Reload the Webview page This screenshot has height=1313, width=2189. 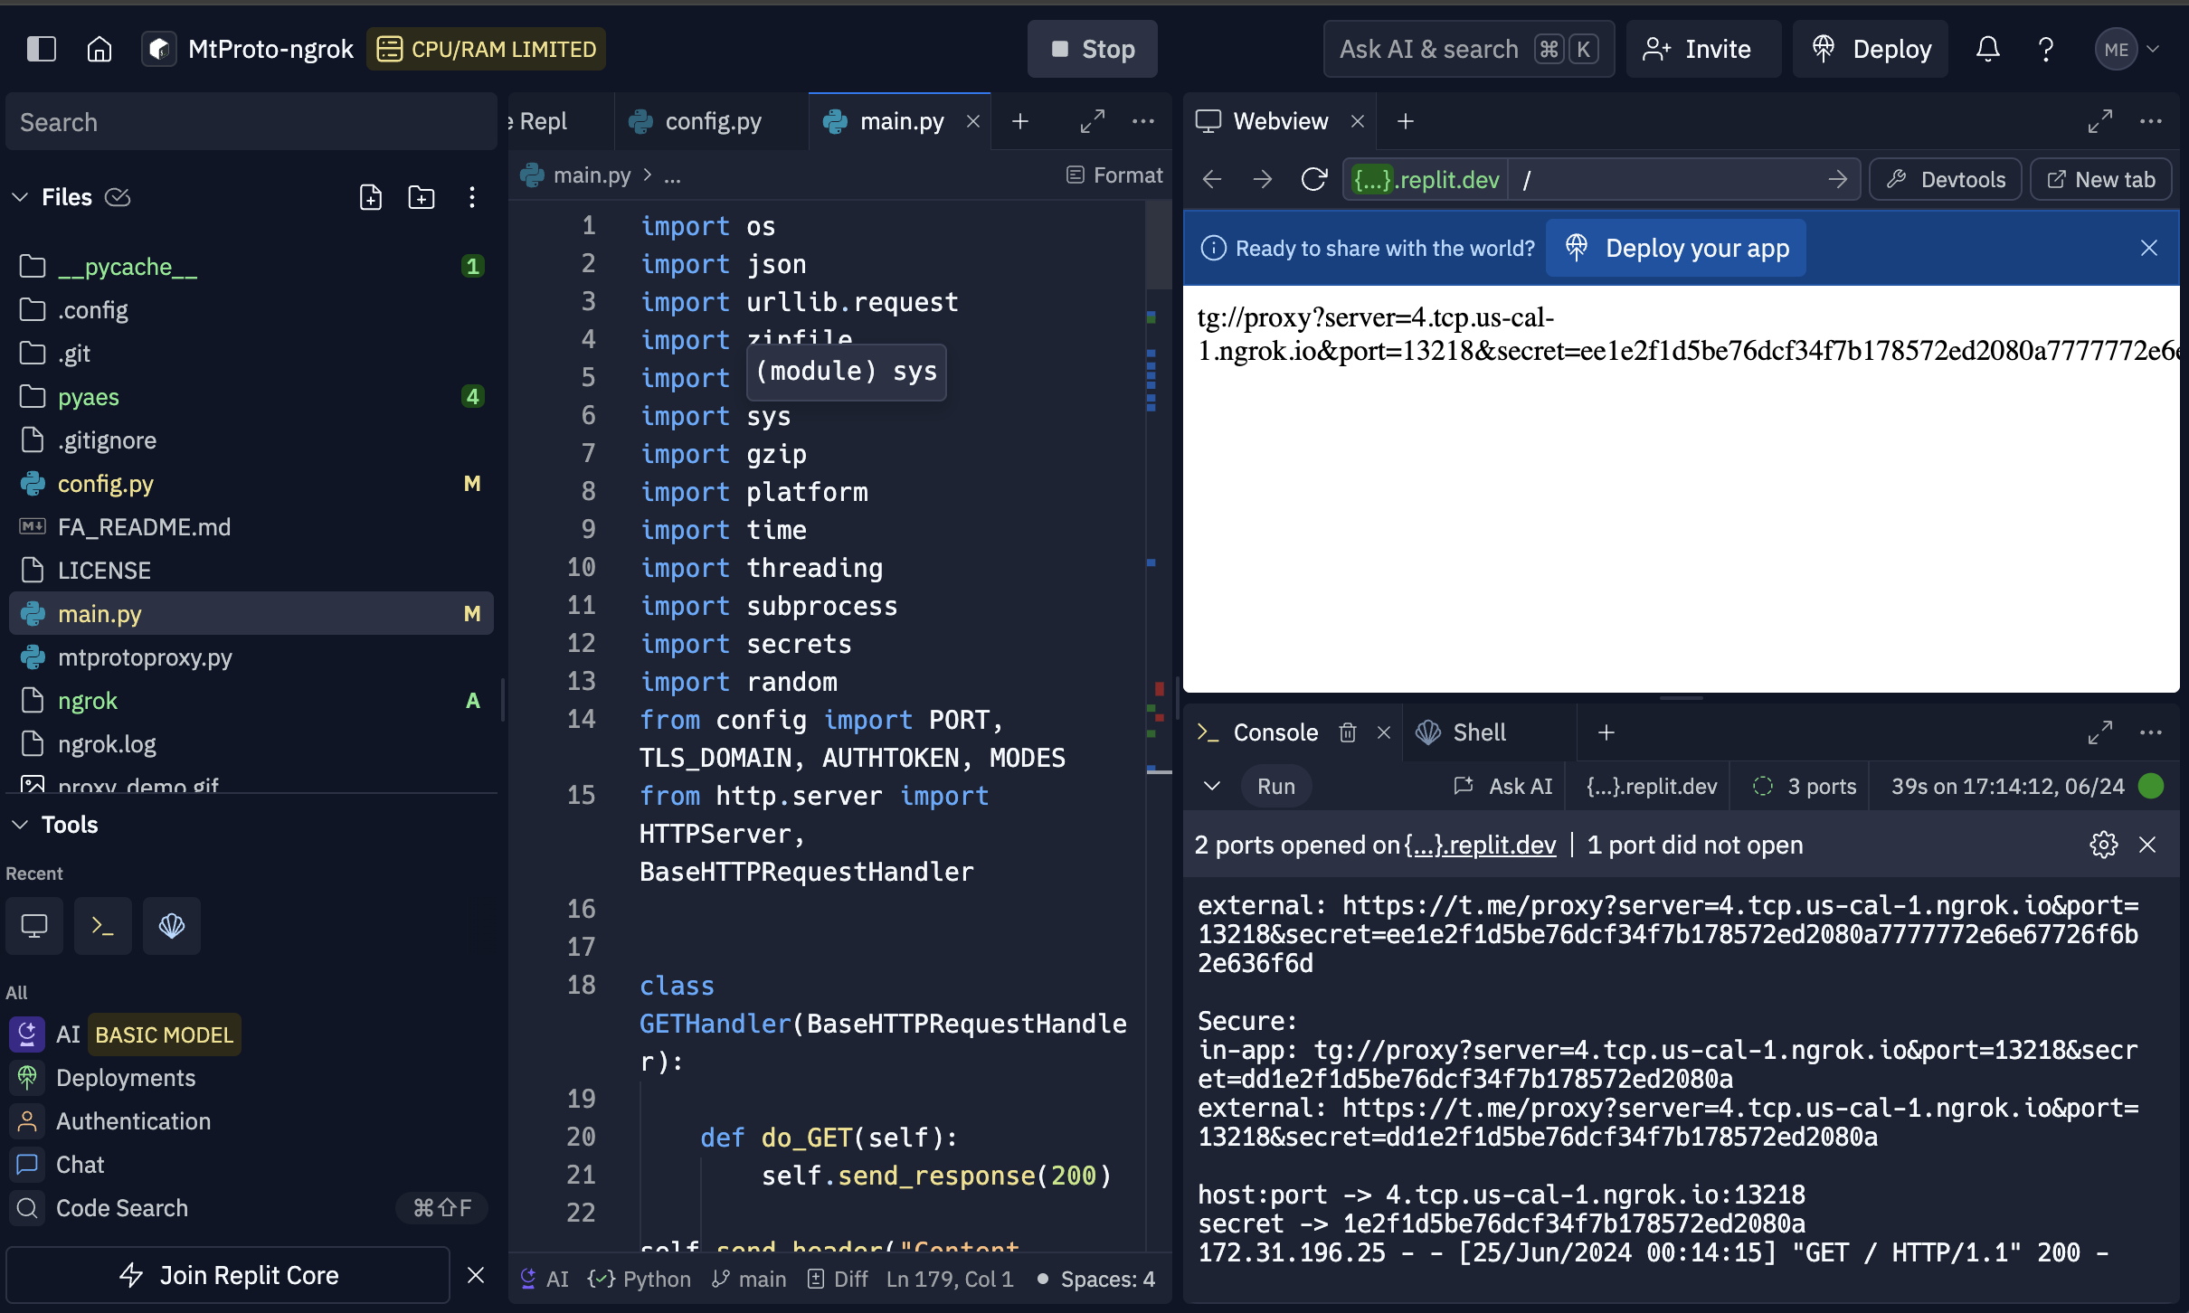pyautogui.click(x=1313, y=180)
